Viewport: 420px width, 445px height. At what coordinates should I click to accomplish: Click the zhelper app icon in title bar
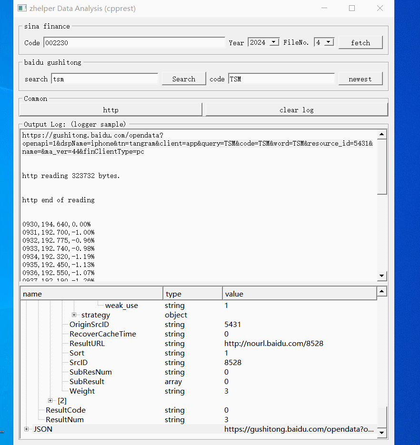22,8
